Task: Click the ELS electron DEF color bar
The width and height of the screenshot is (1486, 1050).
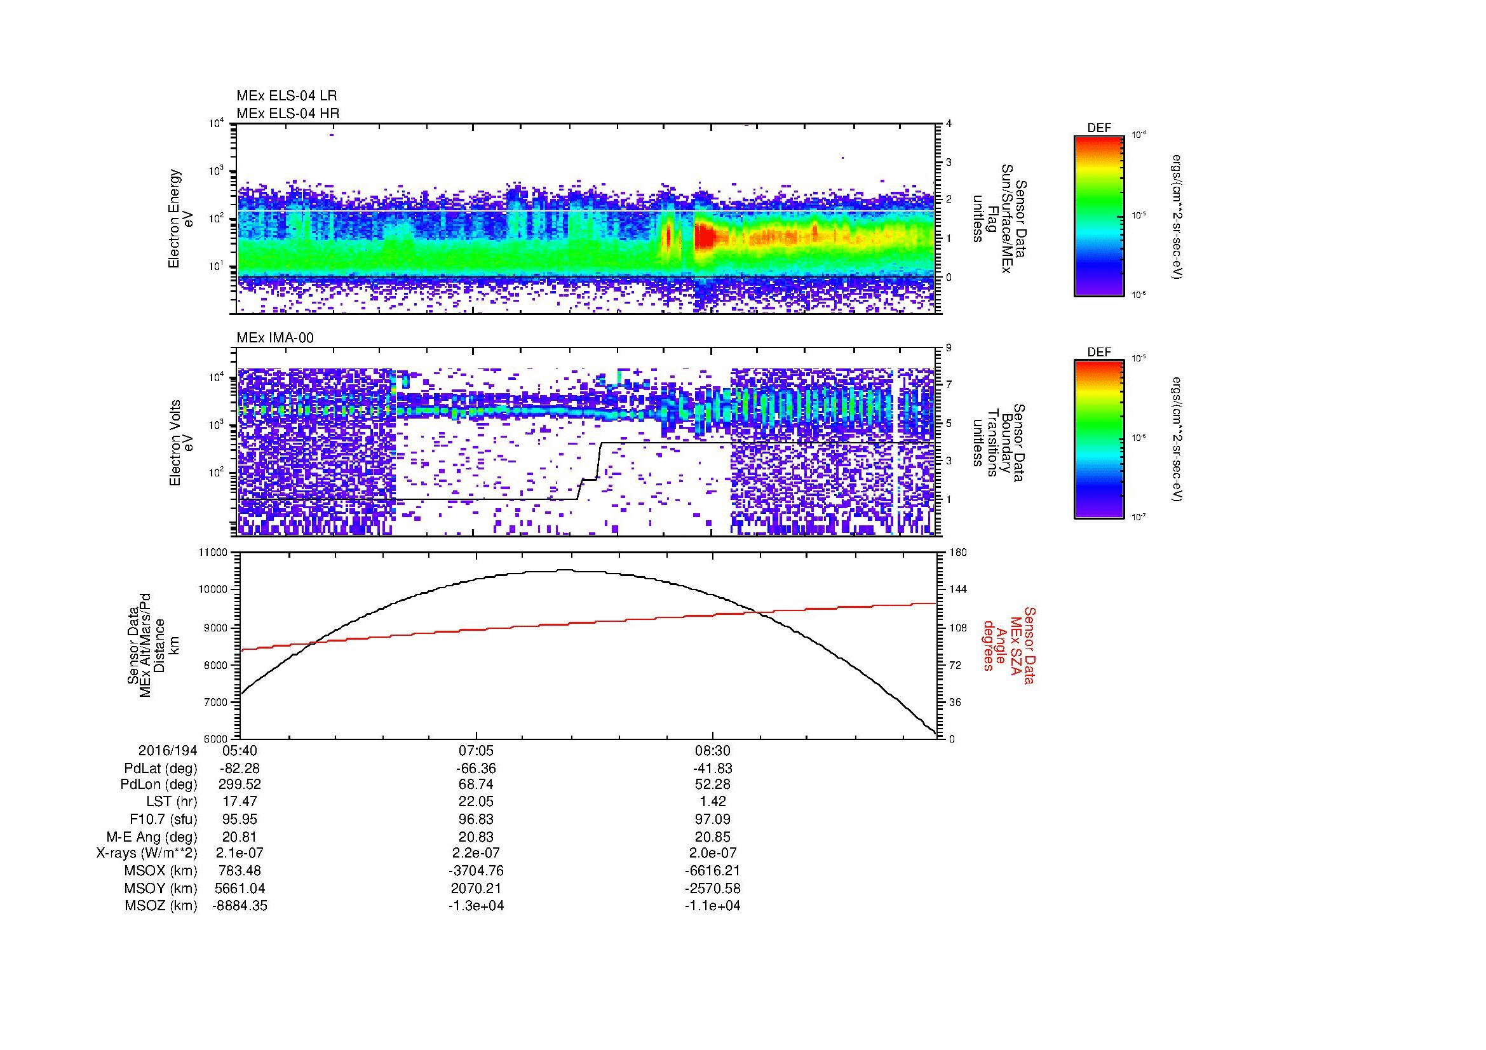Action: (x=1099, y=215)
